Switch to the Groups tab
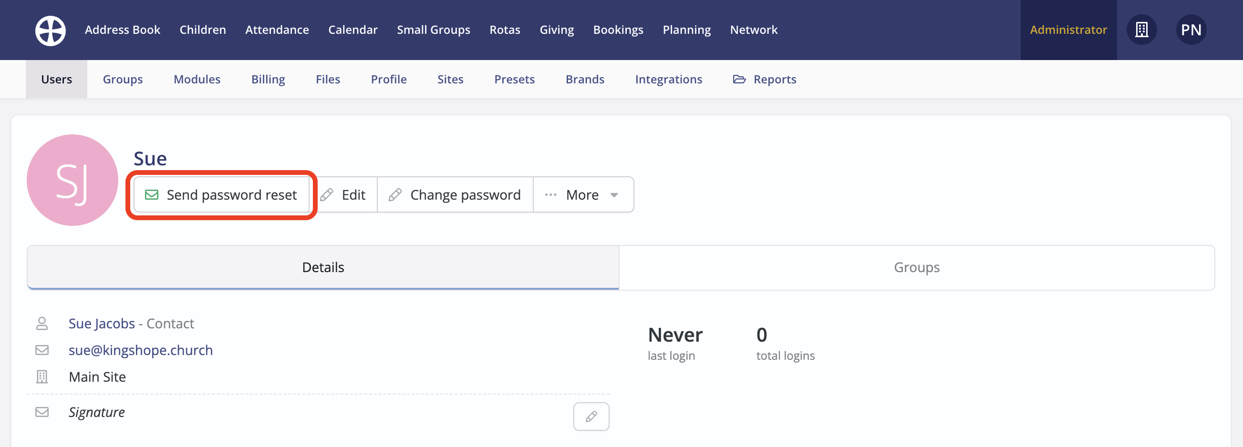 click(916, 267)
